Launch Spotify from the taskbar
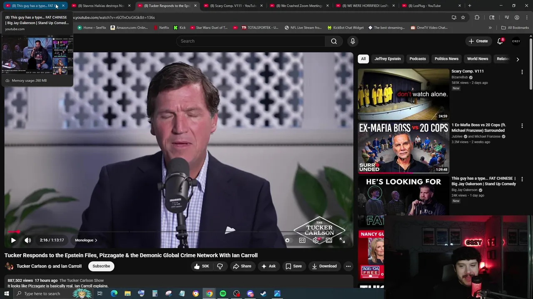 click(223, 294)
